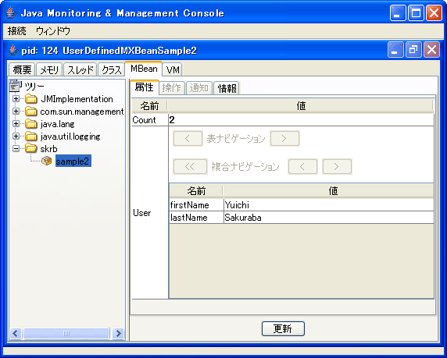This screenshot has height=358, width=447.
Task: Click the MBean icon beside sample2
Action: (46, 161)
